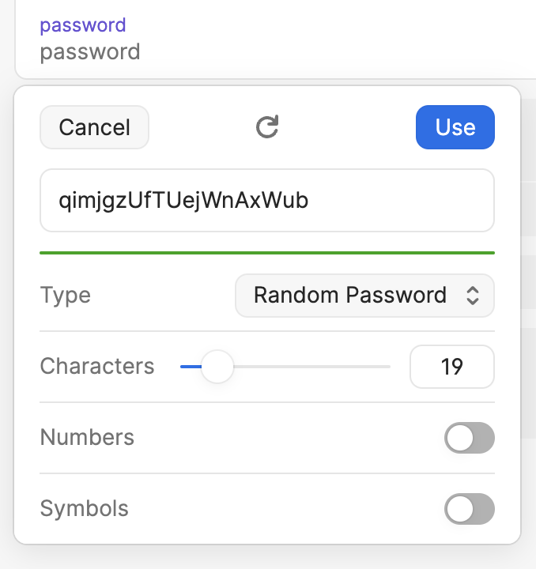
Task: Click the Numbers row label
Action: coord(87,438)
